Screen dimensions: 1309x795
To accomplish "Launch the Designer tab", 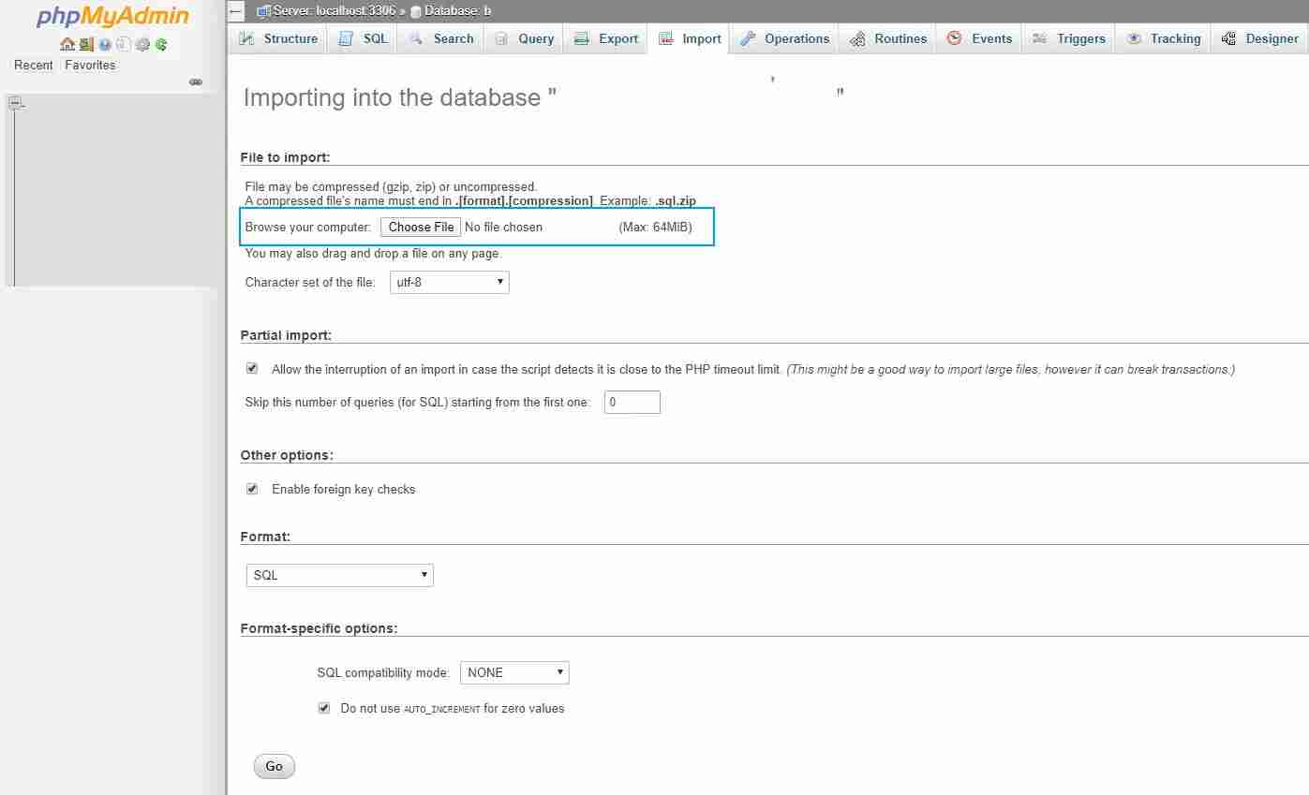I will [x=1260, y=38].
